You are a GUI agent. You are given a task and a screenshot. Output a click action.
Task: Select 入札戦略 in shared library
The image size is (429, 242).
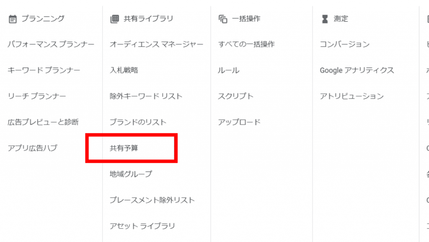(124, 70)
